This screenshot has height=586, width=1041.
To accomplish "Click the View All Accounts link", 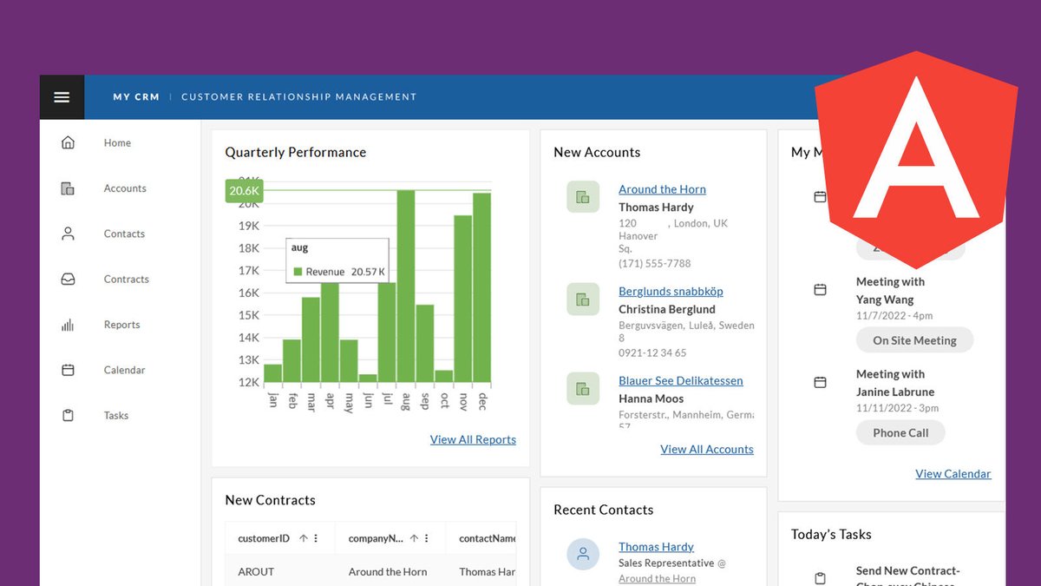I will [706, 449].
